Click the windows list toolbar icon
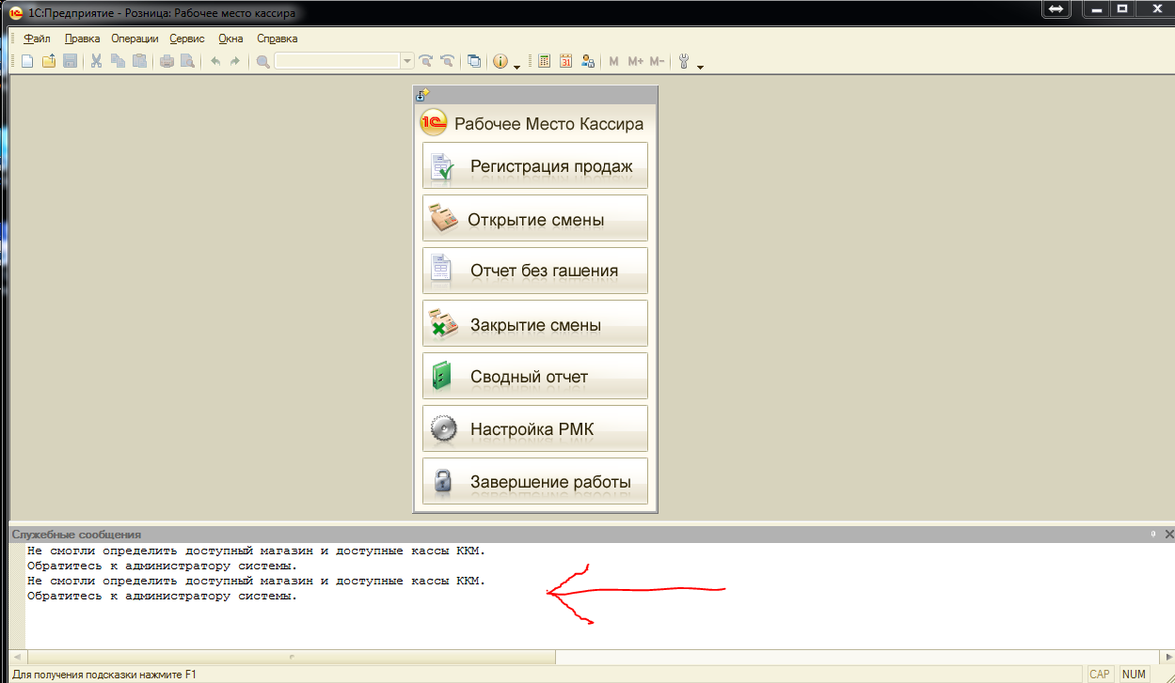This screenshot has height=683, width=1175. pyautogui.click(x=474, y=61)
